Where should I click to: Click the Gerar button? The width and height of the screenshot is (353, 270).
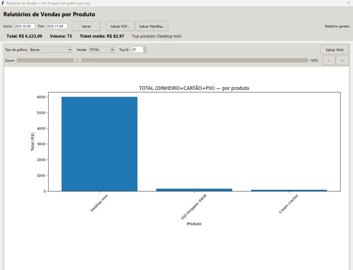click(x=86, y=26)
